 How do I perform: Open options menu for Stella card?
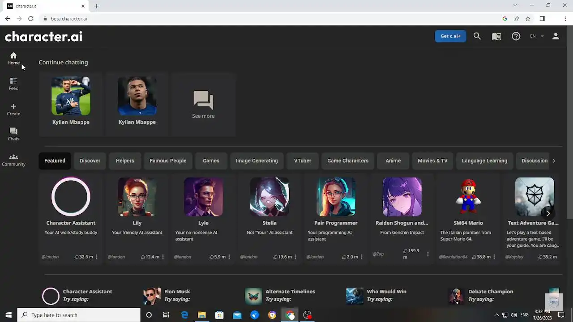point(295,257)
